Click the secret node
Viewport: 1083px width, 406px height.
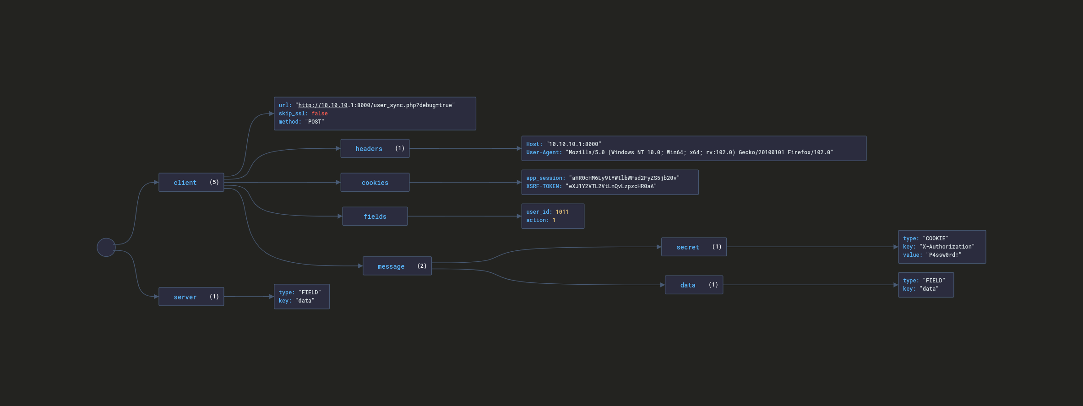694,247
